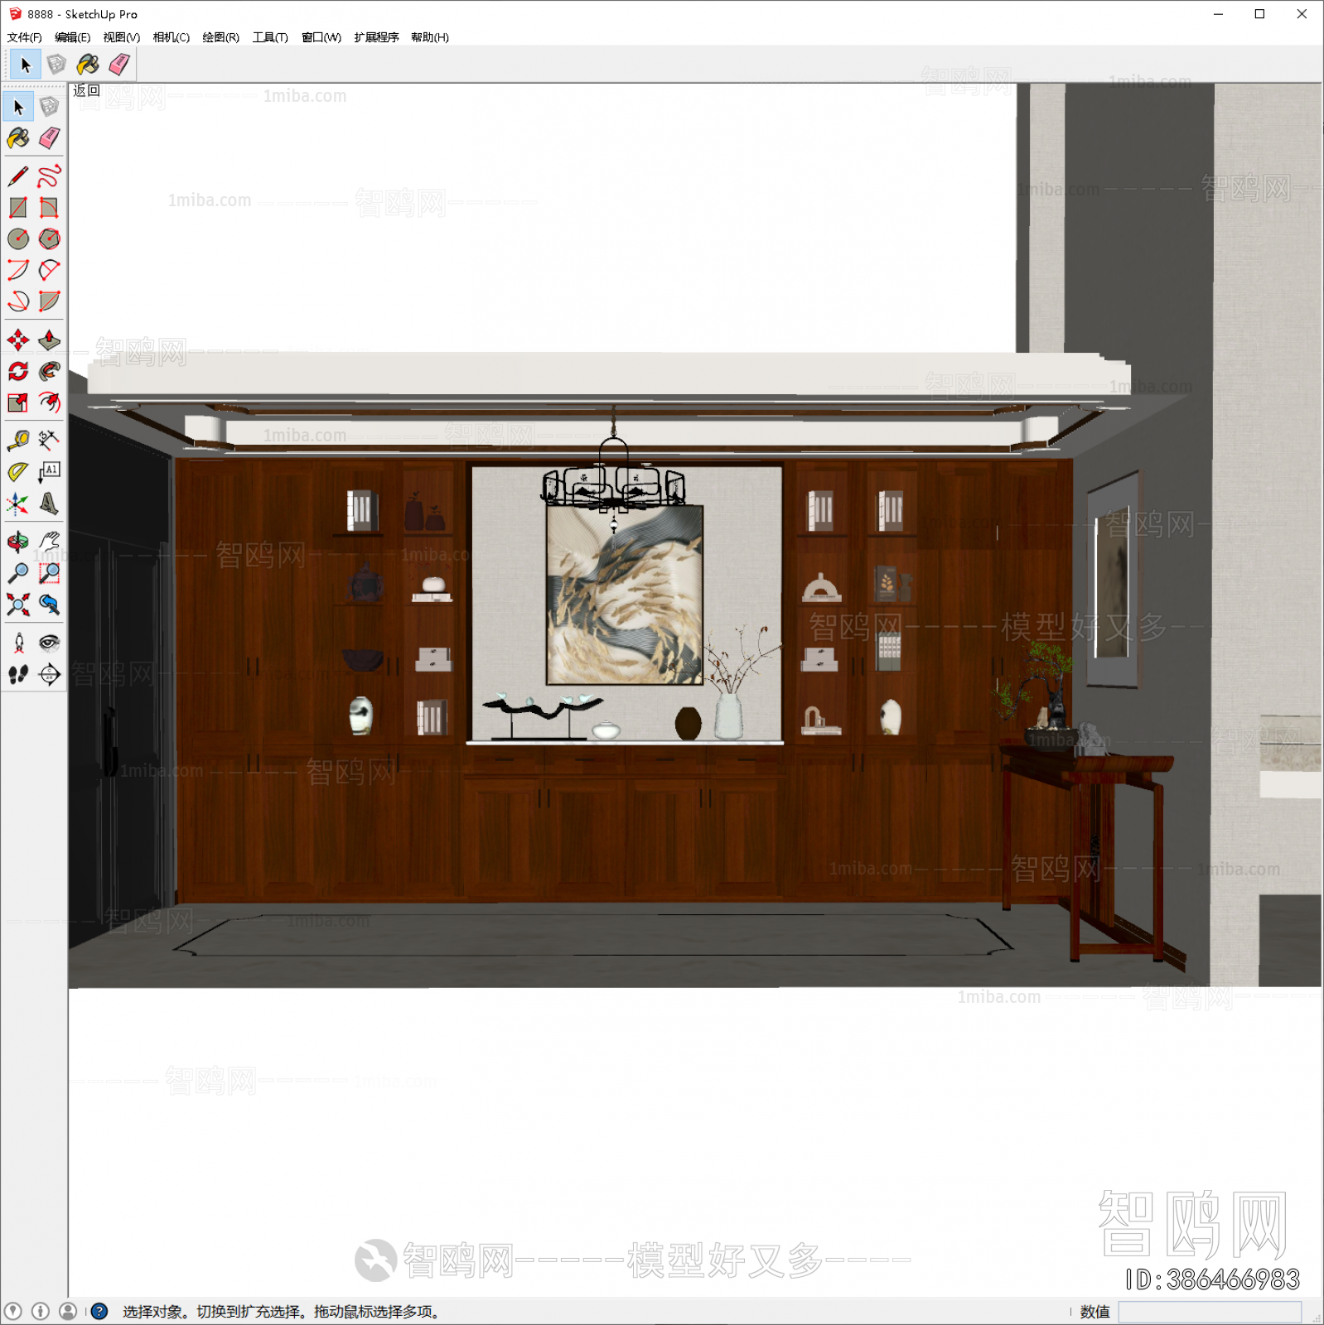
Task: Open the 扩展程序 menu
Action: [376, 37]
